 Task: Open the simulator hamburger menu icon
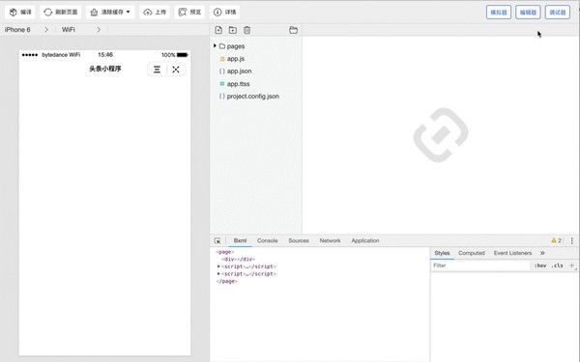157,70
